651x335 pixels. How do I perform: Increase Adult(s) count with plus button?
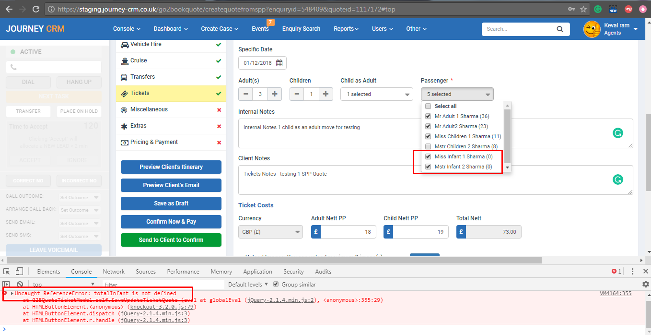274,94
